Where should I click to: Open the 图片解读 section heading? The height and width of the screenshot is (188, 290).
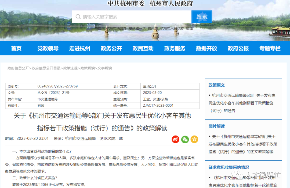[x=216, y=126]
